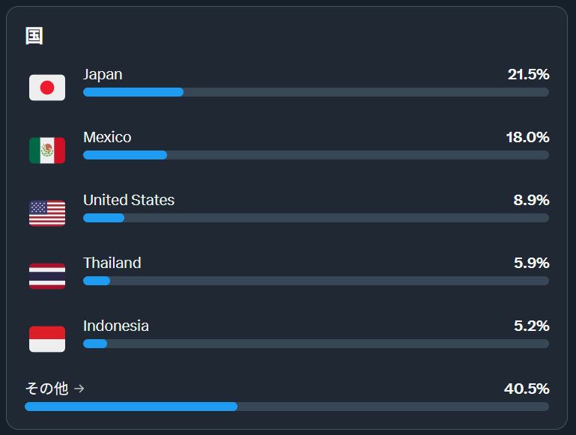Select the United States label

[129, 200]
